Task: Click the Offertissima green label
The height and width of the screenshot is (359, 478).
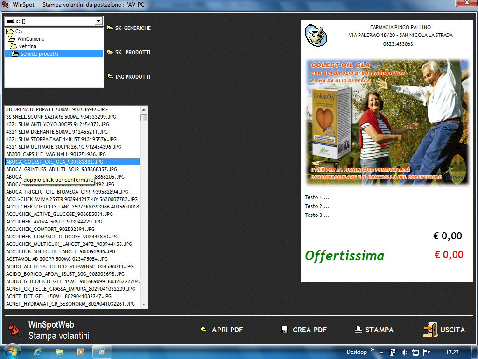Action: (344, 256)
